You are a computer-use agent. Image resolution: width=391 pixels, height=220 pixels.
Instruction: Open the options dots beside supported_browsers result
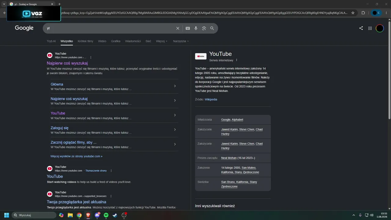[x=111, y=196]
